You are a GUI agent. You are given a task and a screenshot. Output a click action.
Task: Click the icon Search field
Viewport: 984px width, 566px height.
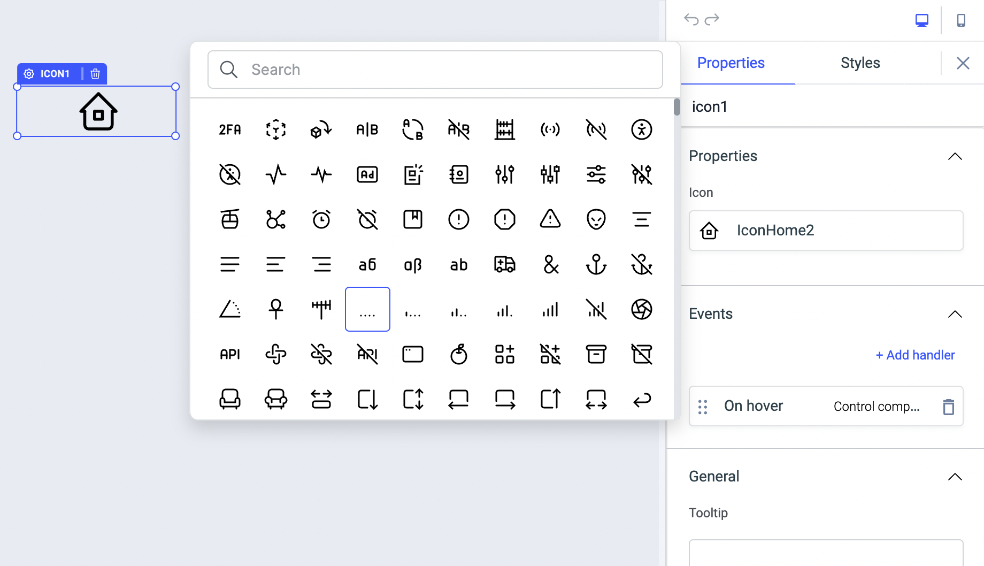435,70
